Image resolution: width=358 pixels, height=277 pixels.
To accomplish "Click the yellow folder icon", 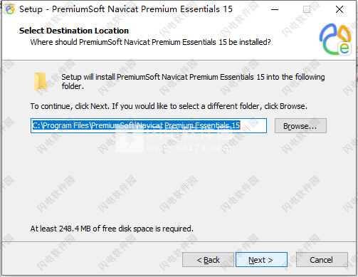I will [x=40, y=82].
